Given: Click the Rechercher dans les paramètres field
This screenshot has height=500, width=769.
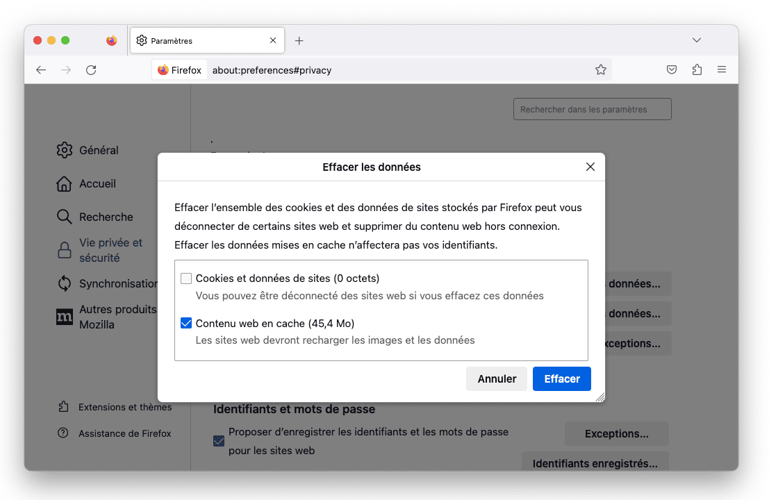Looking at the screenshot, I should tap(592, 109).
